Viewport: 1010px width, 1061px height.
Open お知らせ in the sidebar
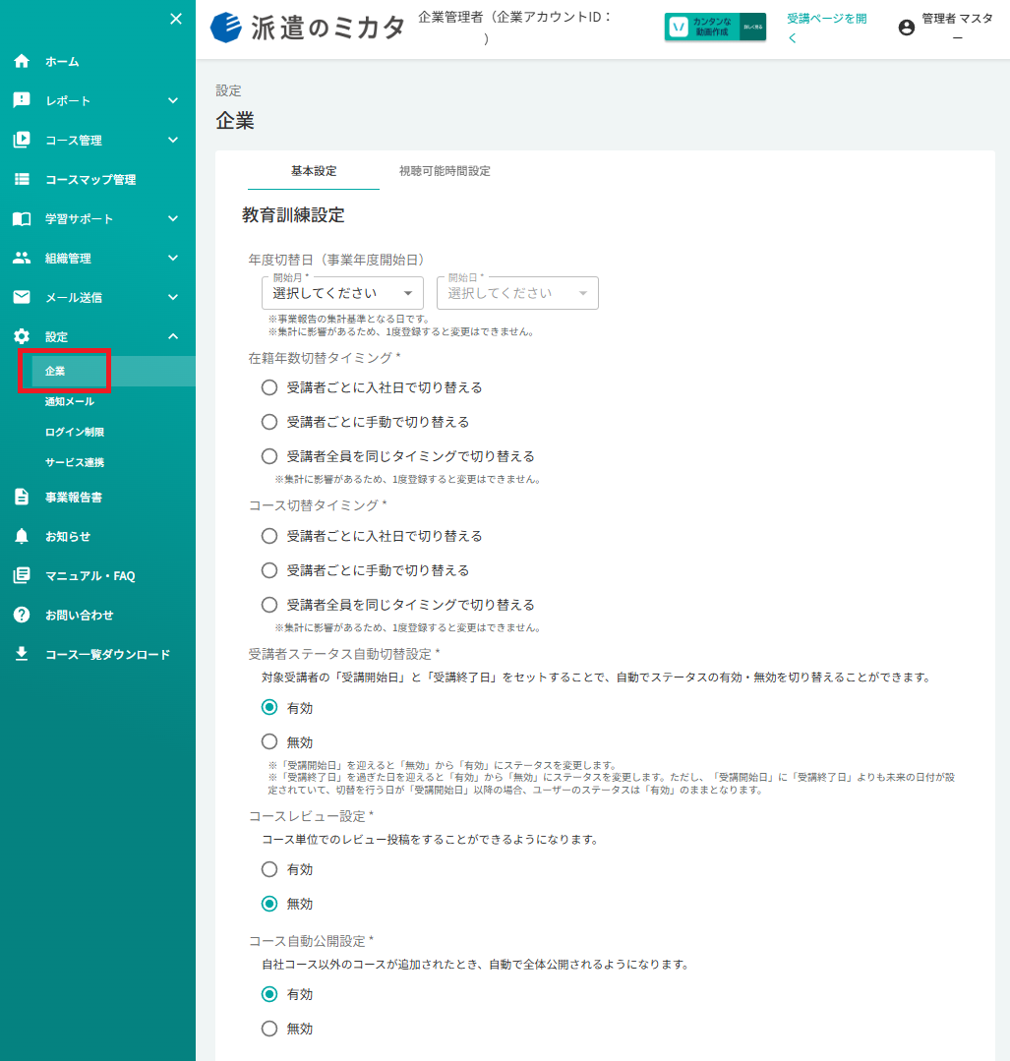click(x=68, y=537)
